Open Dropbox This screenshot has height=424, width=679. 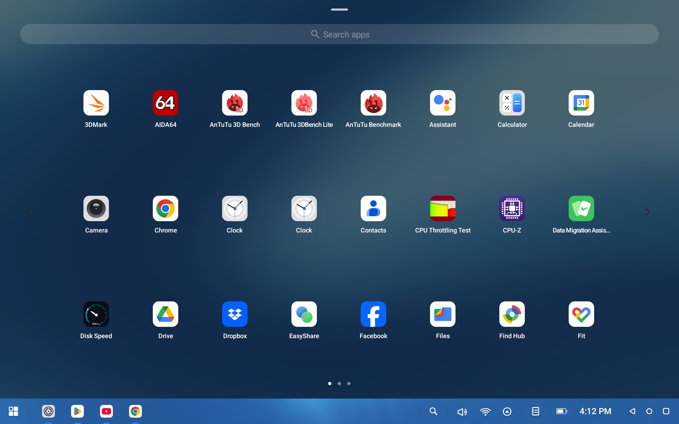[235, 314]
